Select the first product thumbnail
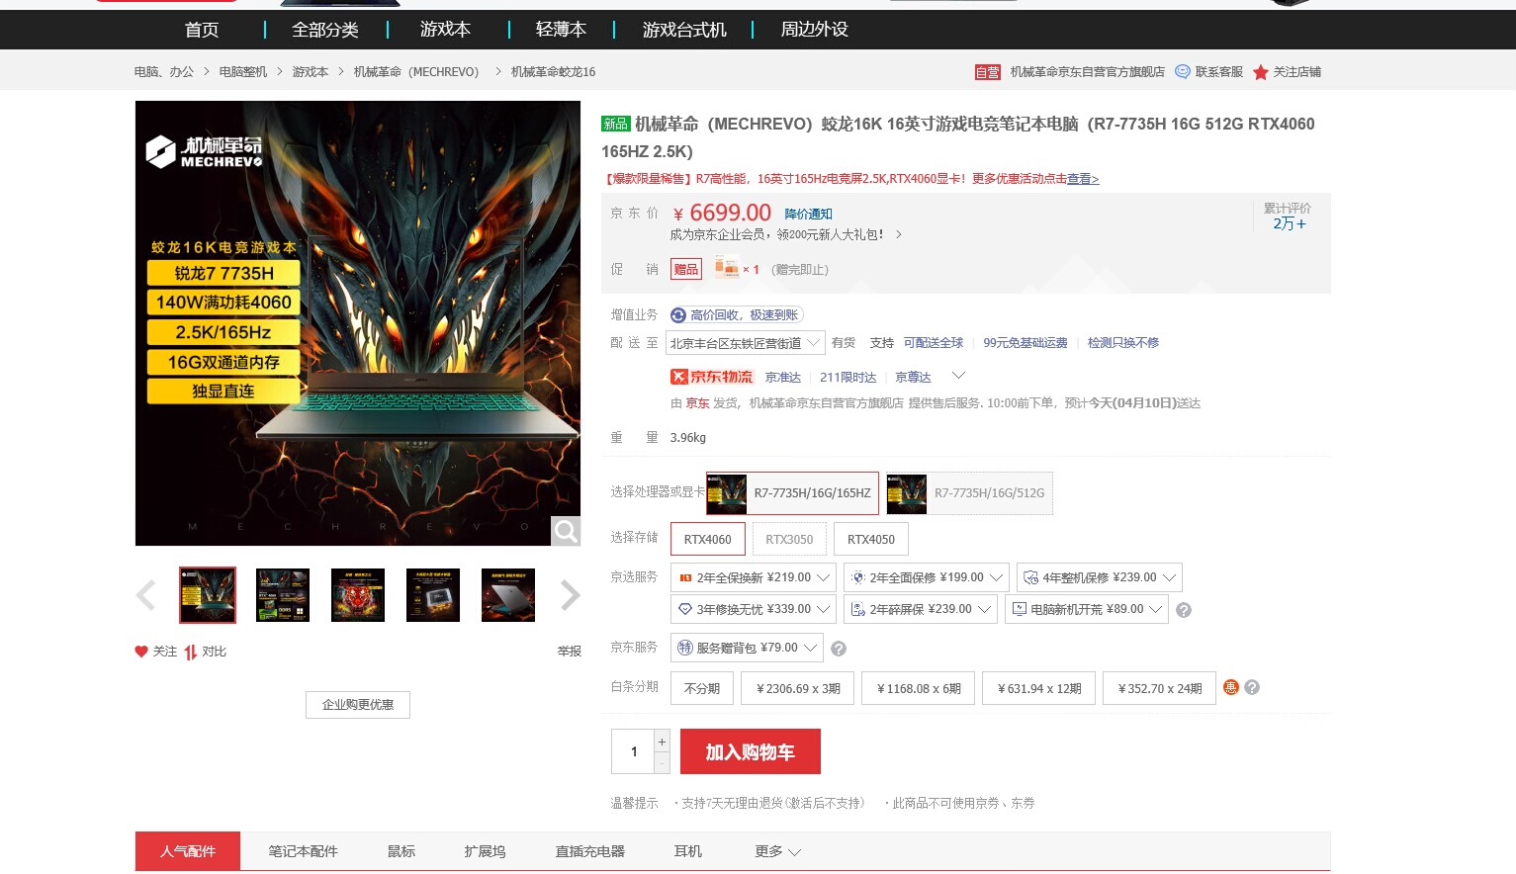This screenshot has height=874, width=1516. [208, 595]
